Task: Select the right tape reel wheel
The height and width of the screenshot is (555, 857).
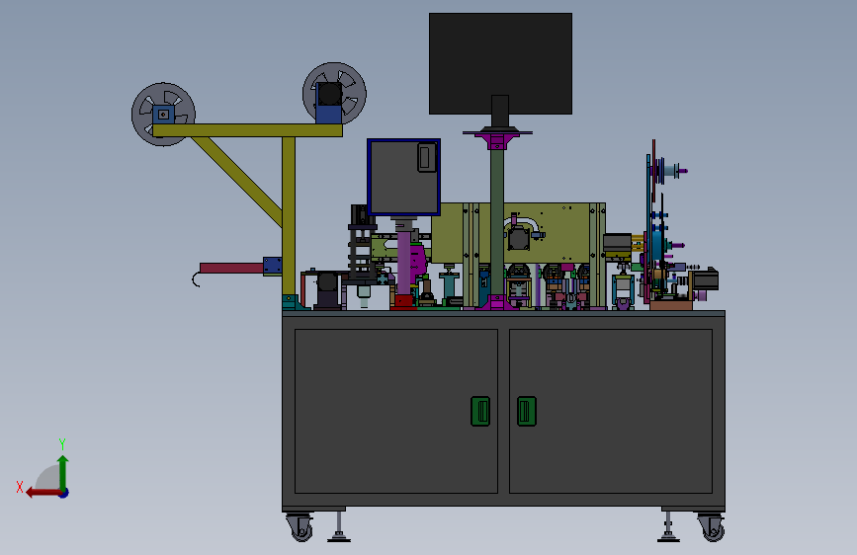Action: (334, 94)
